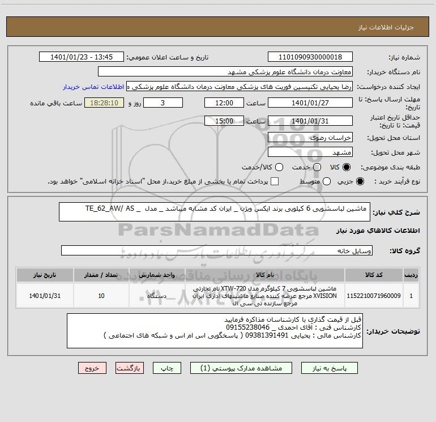This screenshot has width=436, height=422.
Task: Select the خدمت radio button
Action: (x=317, y=167)
